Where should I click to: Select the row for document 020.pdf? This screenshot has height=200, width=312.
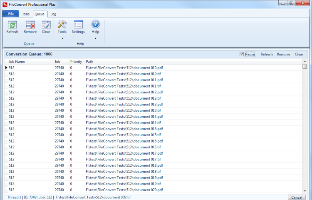pos(153,190)
